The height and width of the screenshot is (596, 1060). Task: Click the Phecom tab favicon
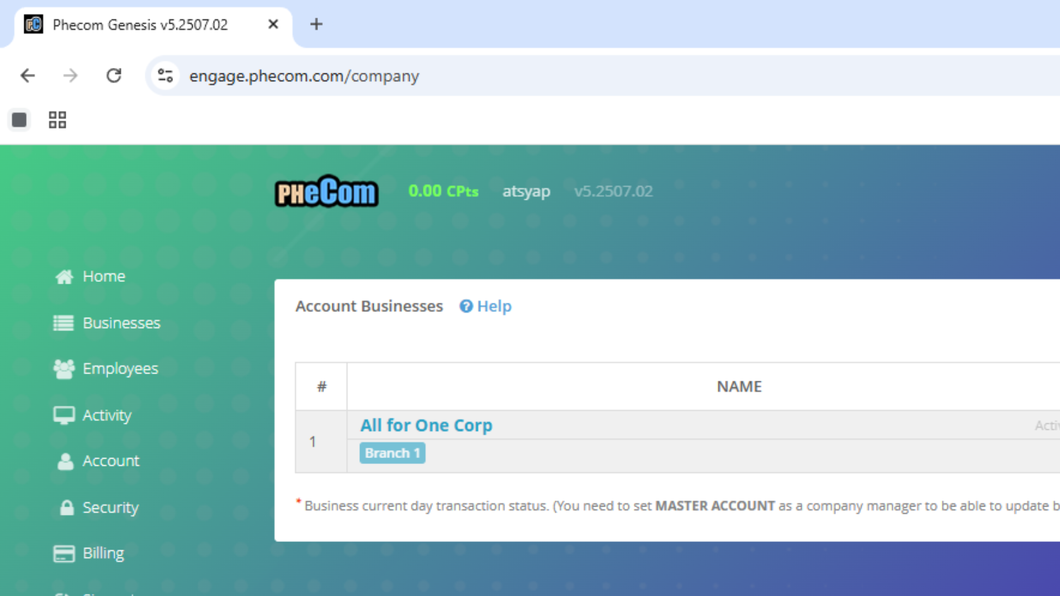[34, 24]
